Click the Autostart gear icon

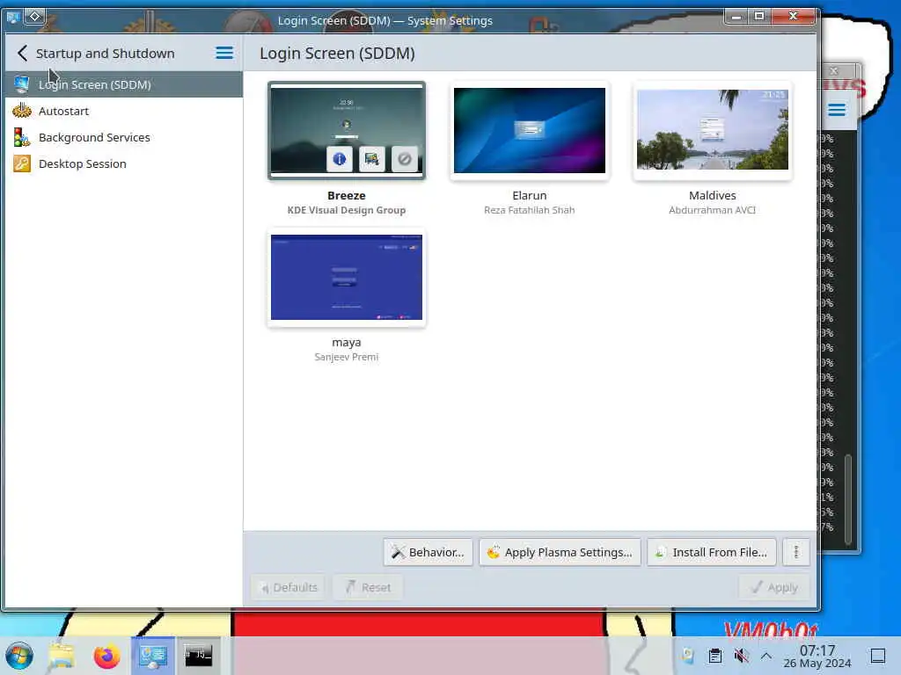coord(22,110)
